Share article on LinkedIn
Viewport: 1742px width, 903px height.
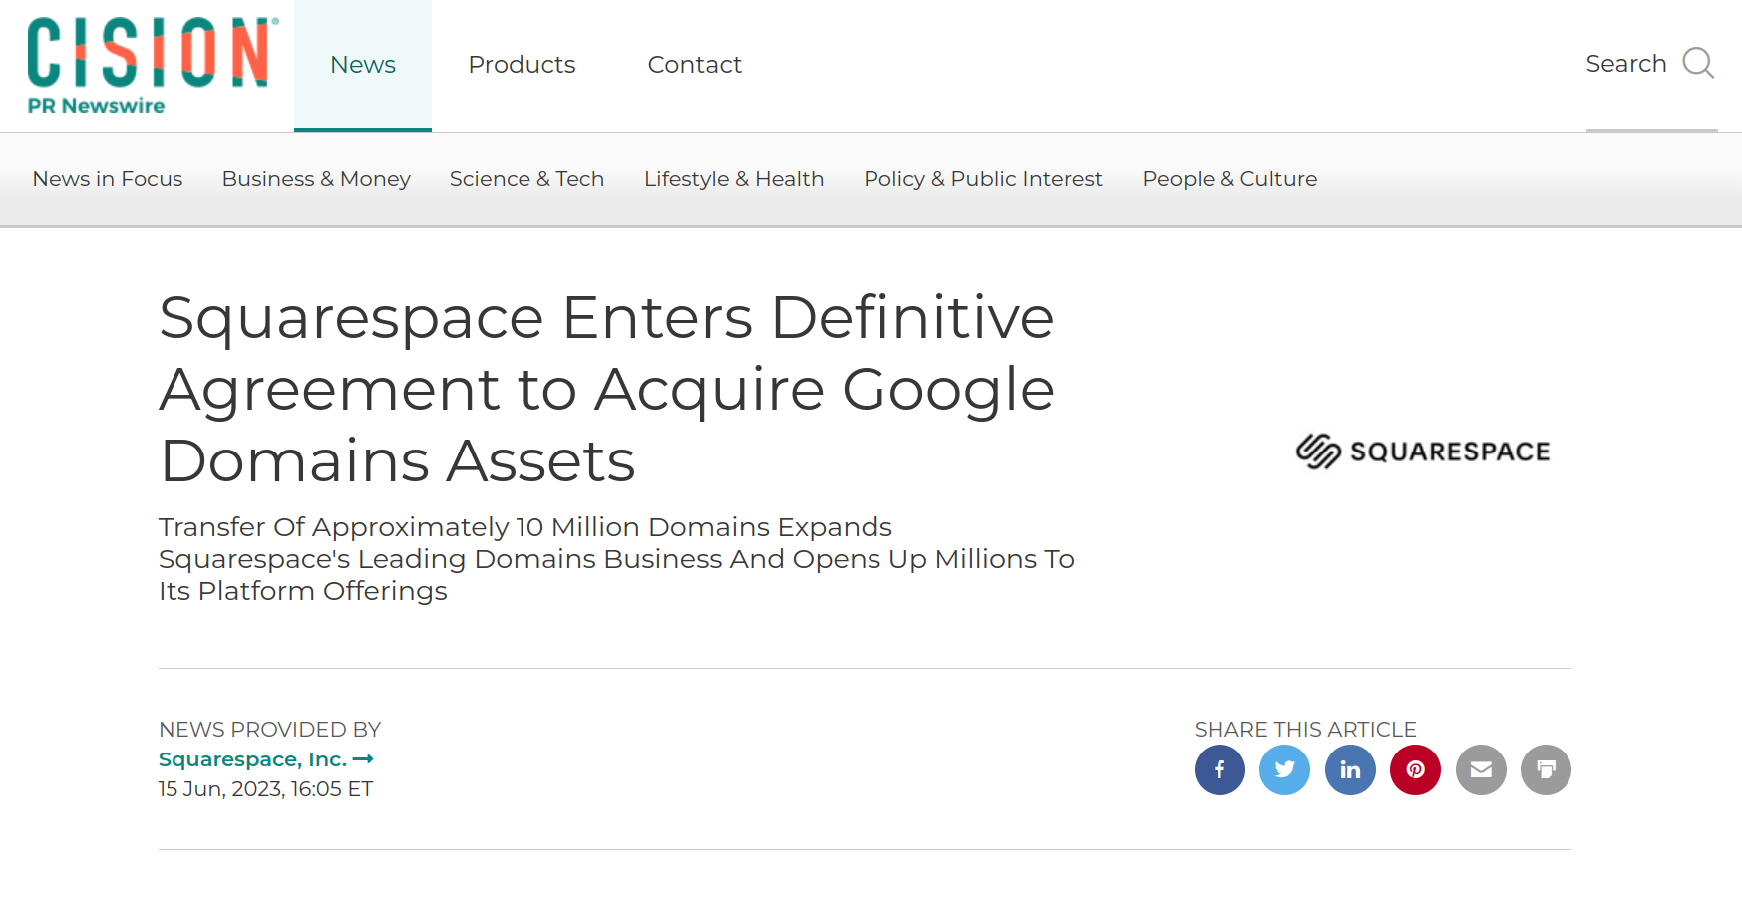pos(1350,769)
